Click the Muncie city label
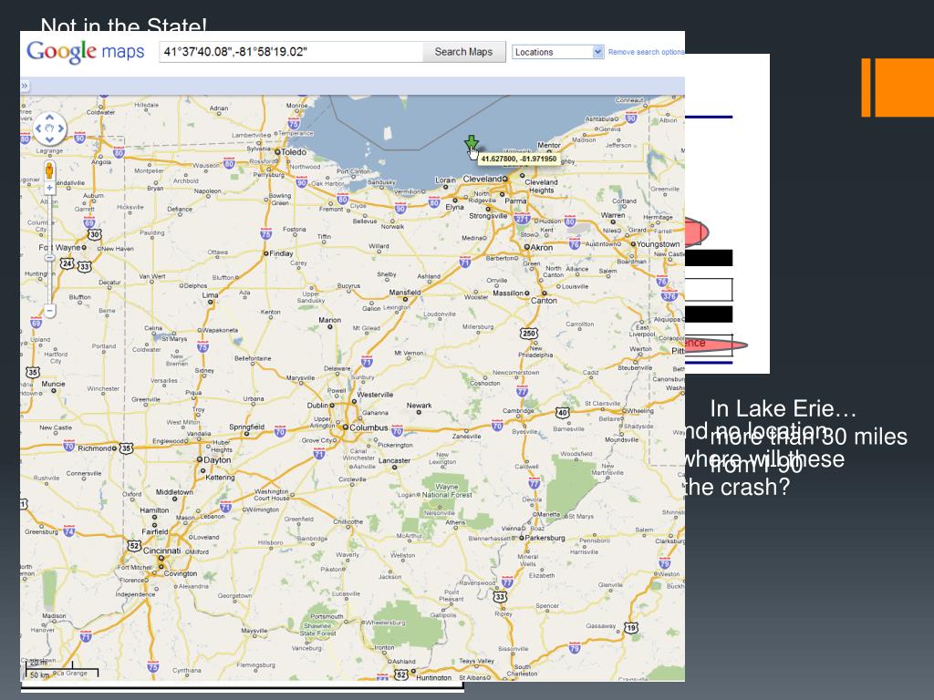 (53, 384)
